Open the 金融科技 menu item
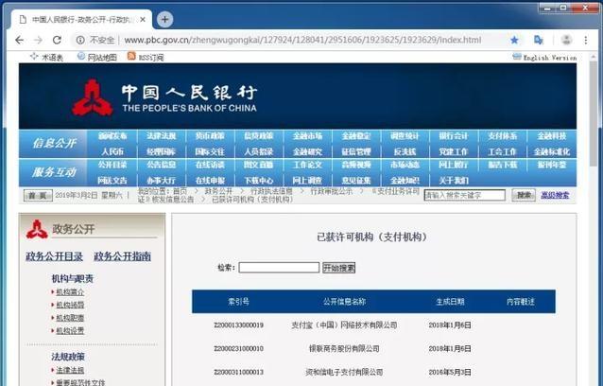The height and width of the screenshot is (386, 603). [x=551, y=136]
